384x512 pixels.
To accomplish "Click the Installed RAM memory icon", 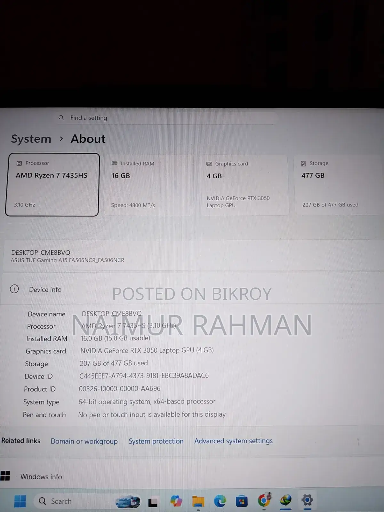I will (115, 163).
